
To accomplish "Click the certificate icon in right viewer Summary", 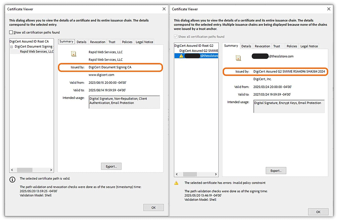I will pyautogui.click(x=238, y=58).
